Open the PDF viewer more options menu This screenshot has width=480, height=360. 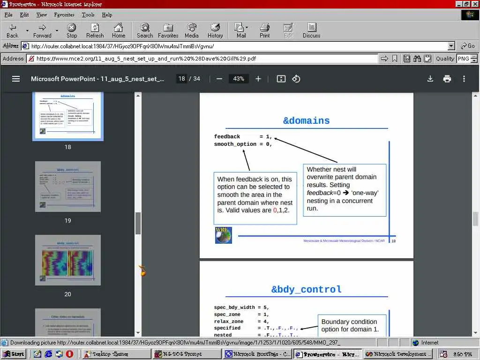464,79
